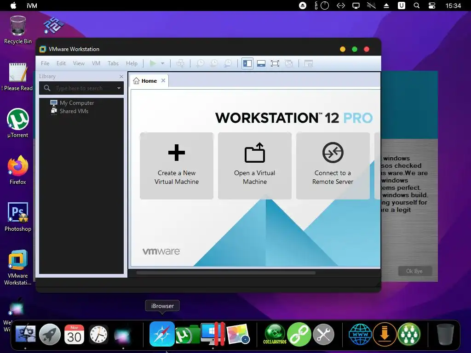Open the photos preview icon in dock
The image size is (471, 353).
pos(238,334)
